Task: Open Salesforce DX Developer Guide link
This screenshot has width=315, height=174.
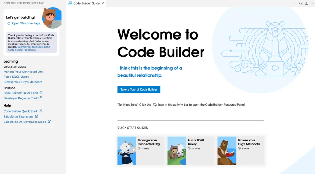Action: pyautogui.click(x=25, y=122)
